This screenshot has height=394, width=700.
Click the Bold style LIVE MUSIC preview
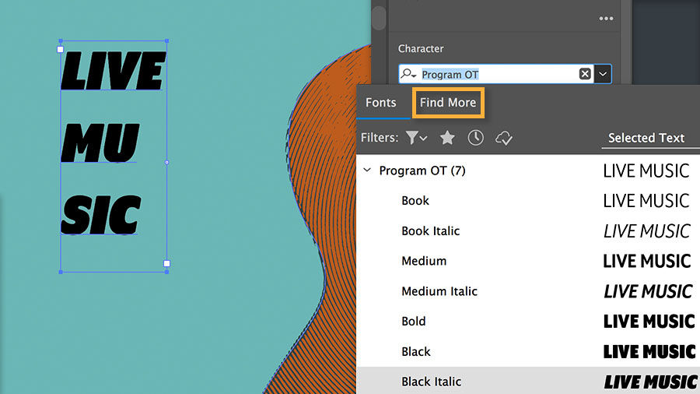(649, 322)
